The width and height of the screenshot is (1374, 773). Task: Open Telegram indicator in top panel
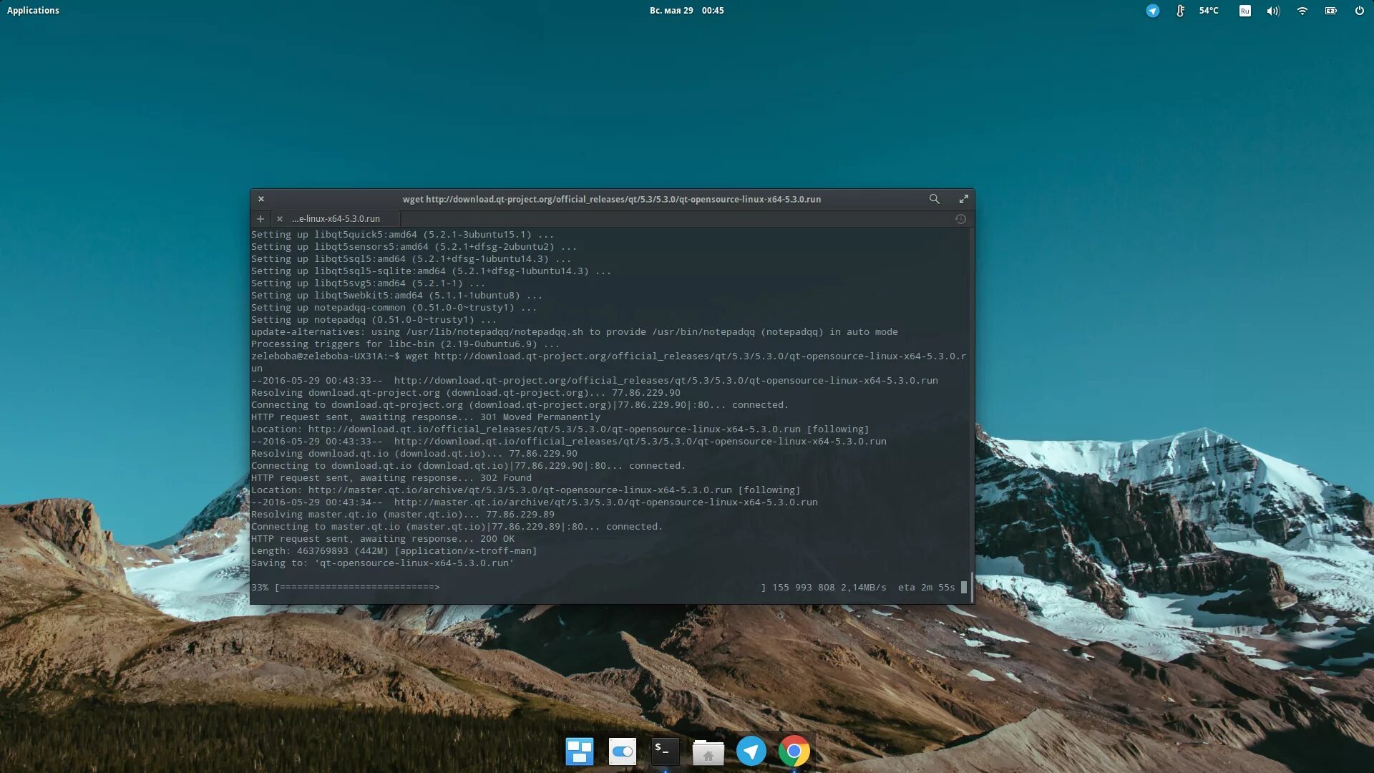click(x=1152, y=11)
